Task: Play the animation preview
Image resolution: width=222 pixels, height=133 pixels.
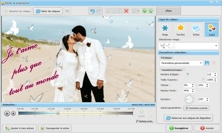Action: (7, 113)
